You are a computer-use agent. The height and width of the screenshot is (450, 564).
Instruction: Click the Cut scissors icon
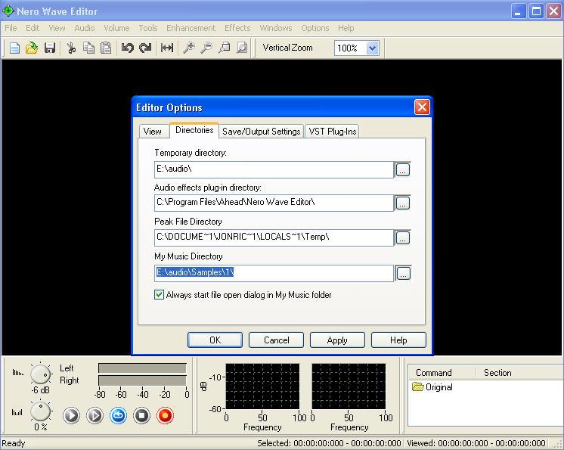click(71, 48)
